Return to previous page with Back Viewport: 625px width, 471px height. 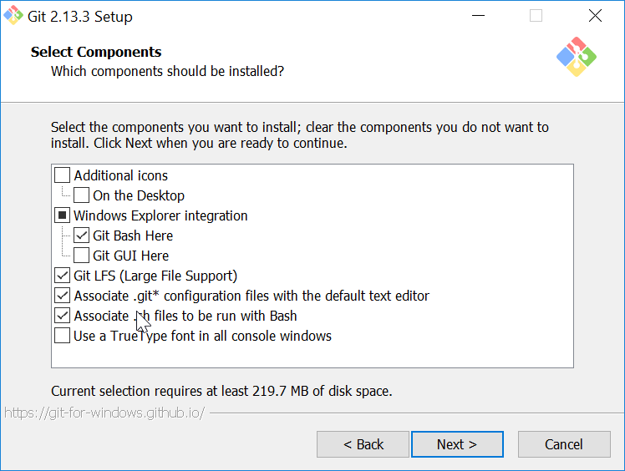pos(363,444)
